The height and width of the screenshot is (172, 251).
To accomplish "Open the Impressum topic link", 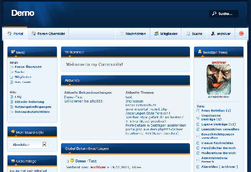I will coord(134,101).
